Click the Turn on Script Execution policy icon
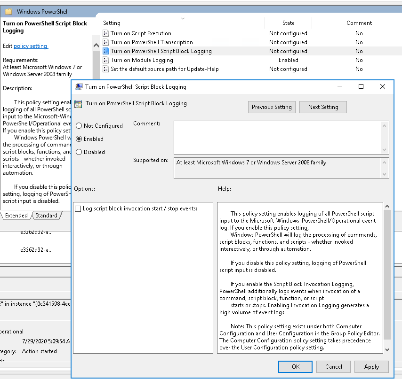The height and width of the screenshot is (379, 402). pyautogui.click(x=106, y=33)
